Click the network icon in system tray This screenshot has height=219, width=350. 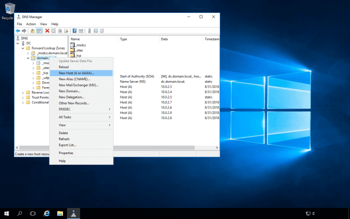pos(308,213)
